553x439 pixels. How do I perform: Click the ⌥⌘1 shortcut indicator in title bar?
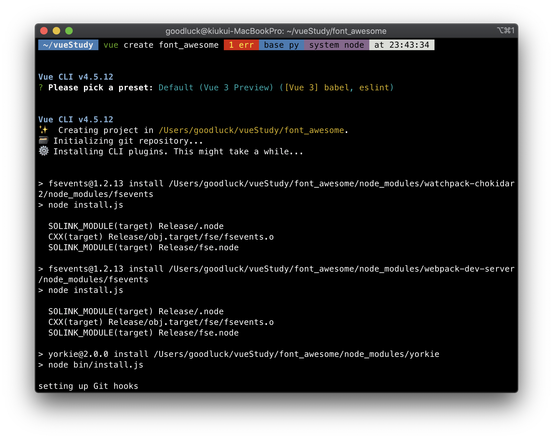(x=506, y=30)
